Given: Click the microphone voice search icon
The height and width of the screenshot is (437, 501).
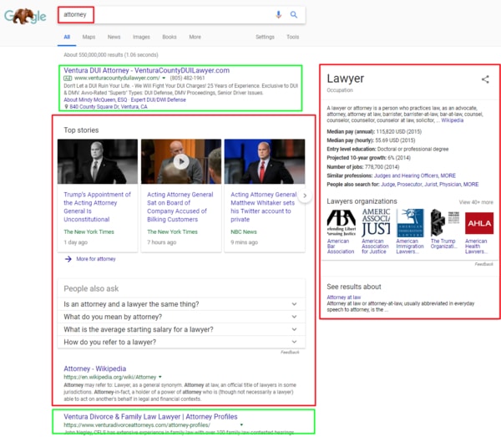Looking at the screenshot, I should pyautogui.click(x=279, y=15).
